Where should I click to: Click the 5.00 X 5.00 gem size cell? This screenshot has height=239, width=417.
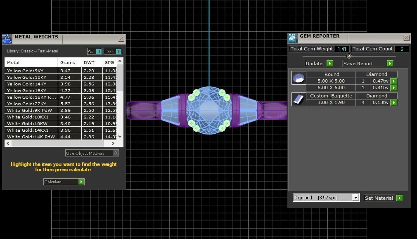331,81
